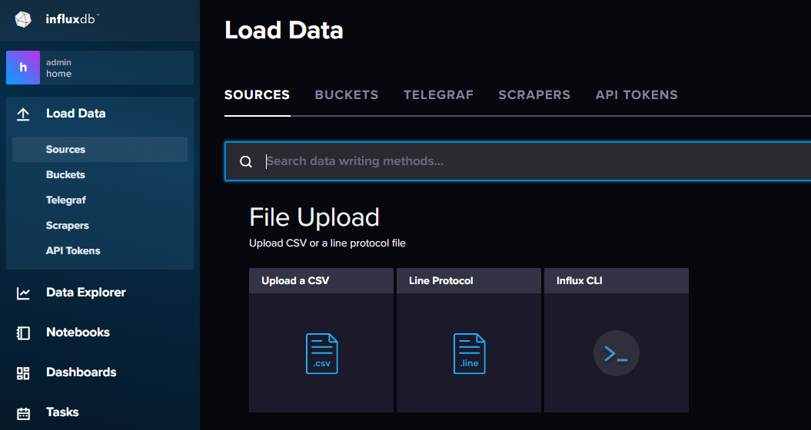Click the Dashboards grid icon
Screen dimensions: 811x430
23,372
